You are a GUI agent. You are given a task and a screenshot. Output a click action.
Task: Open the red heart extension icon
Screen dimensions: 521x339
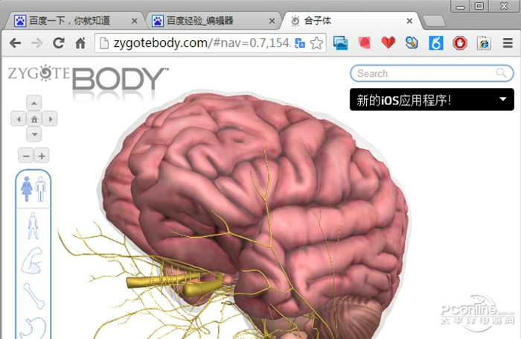tap(388, 42)
